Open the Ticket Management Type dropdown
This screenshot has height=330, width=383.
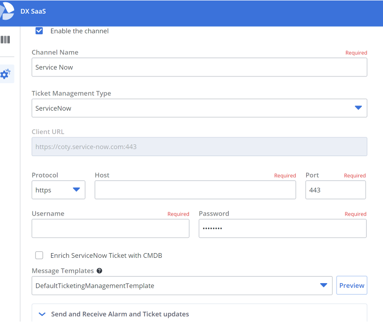click(x=199, y=108)
